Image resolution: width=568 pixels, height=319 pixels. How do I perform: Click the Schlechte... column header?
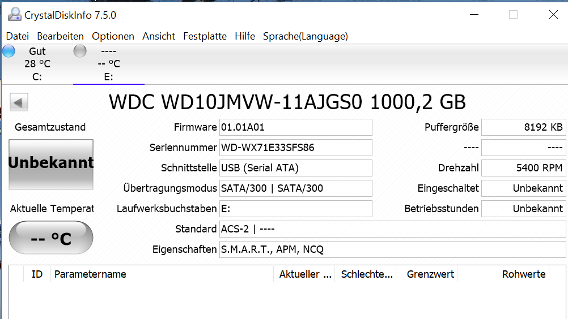tap(366, 274)
